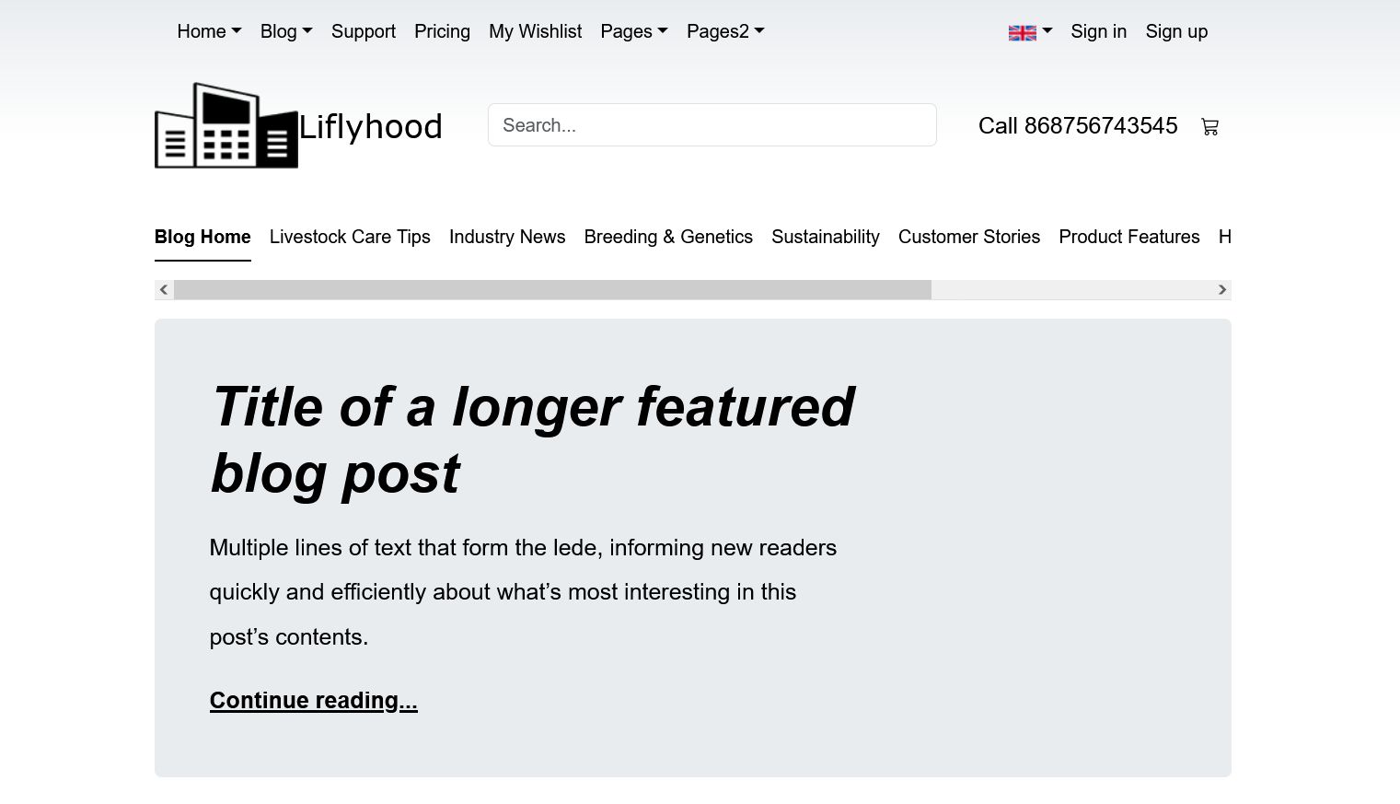Viewport: 1400px width, 804px height.
Task: Go to the Support page
Action: [364, 31]
